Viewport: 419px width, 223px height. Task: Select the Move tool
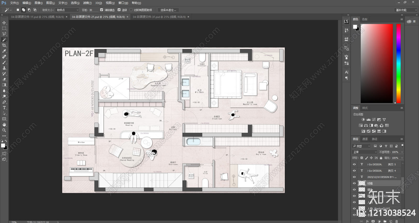4,23
